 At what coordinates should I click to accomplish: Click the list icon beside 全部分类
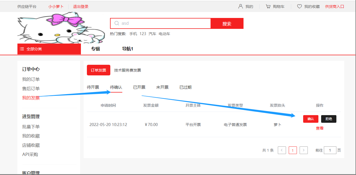point(22,49)
